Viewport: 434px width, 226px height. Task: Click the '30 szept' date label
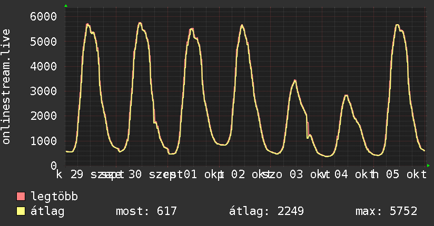(155, 174)
